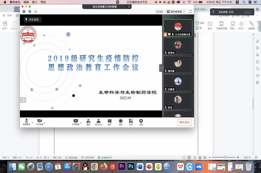Viewport: 261px width, 173px height.
Task: Adjust the document zoom slider handle
Action: (226, 157)
